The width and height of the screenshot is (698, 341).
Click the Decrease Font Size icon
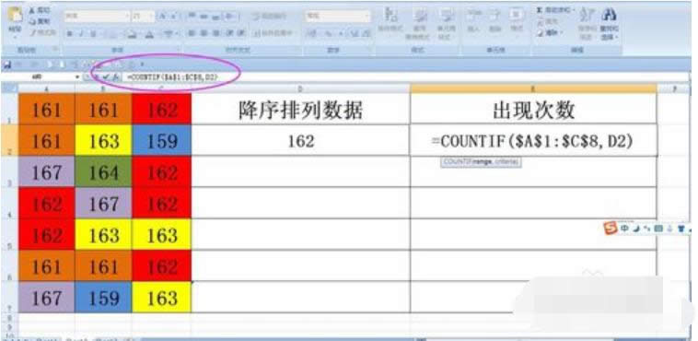tap(173, 16)
